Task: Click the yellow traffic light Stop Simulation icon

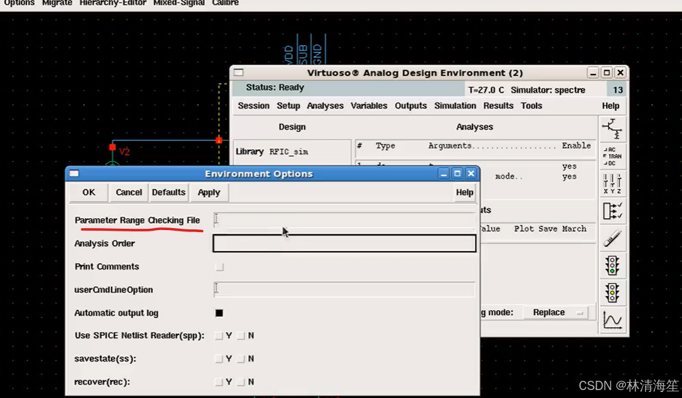Action: click(613, 293)
